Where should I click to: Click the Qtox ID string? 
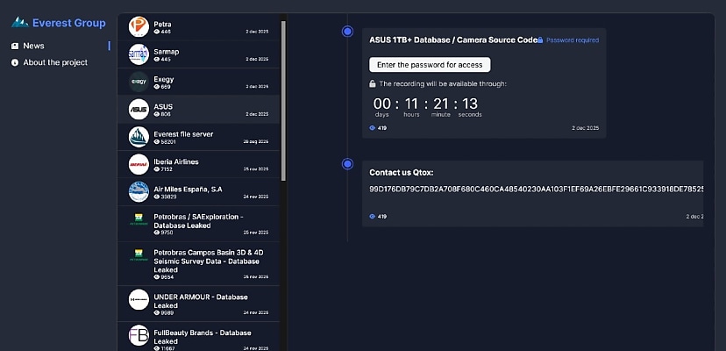point(536,190)
